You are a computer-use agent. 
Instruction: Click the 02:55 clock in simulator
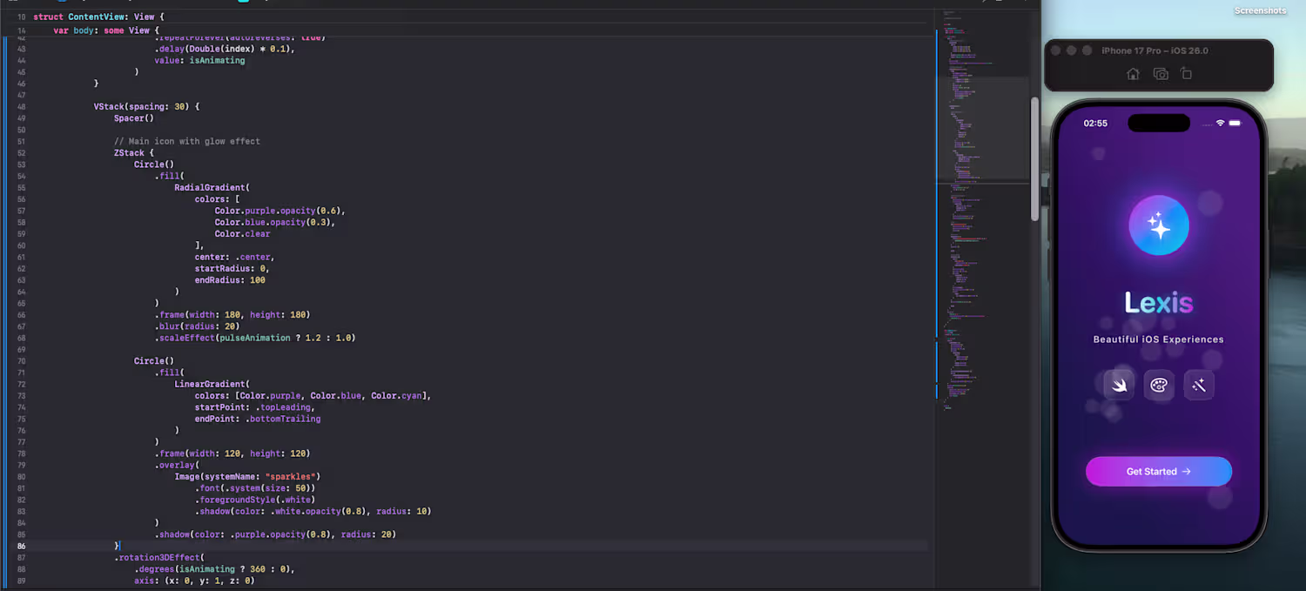1095,124
